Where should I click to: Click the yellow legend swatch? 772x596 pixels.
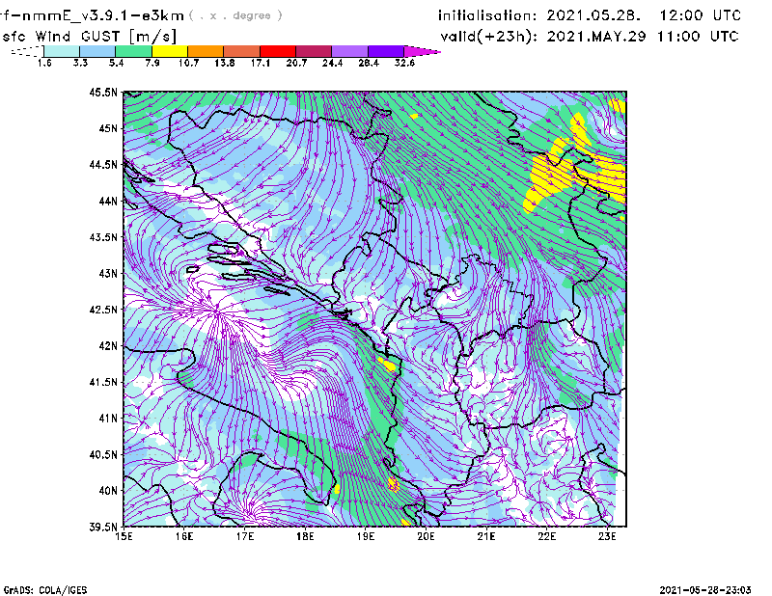[x=170, y=51]
